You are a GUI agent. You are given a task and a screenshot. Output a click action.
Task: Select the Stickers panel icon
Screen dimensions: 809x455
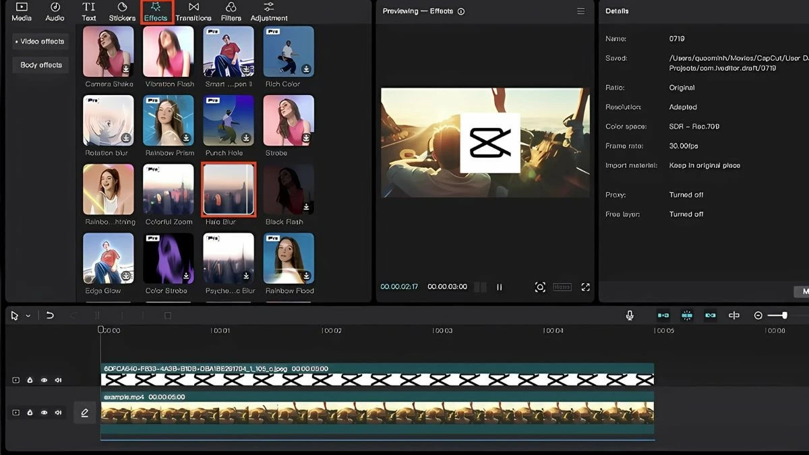(122, 11)
